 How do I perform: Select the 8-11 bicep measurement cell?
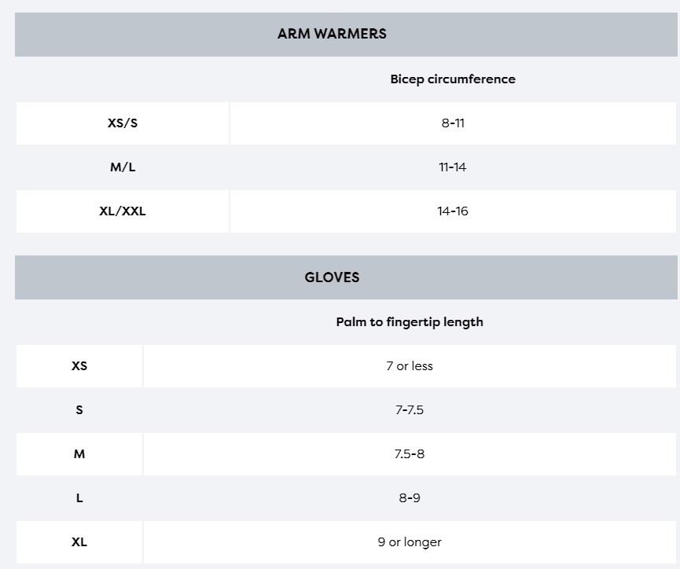(x=453, y=123)
